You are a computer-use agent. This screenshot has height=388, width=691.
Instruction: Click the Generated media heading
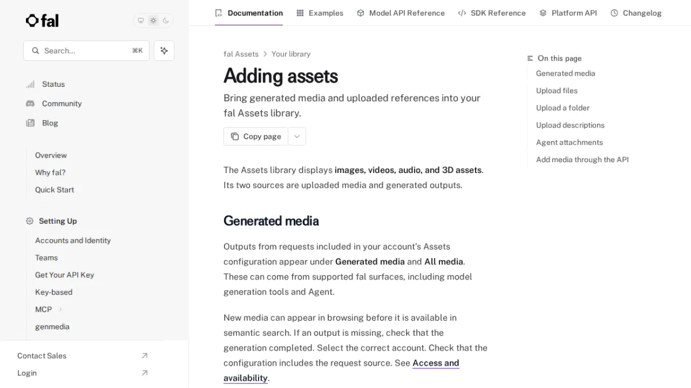[x=271, y=221]
